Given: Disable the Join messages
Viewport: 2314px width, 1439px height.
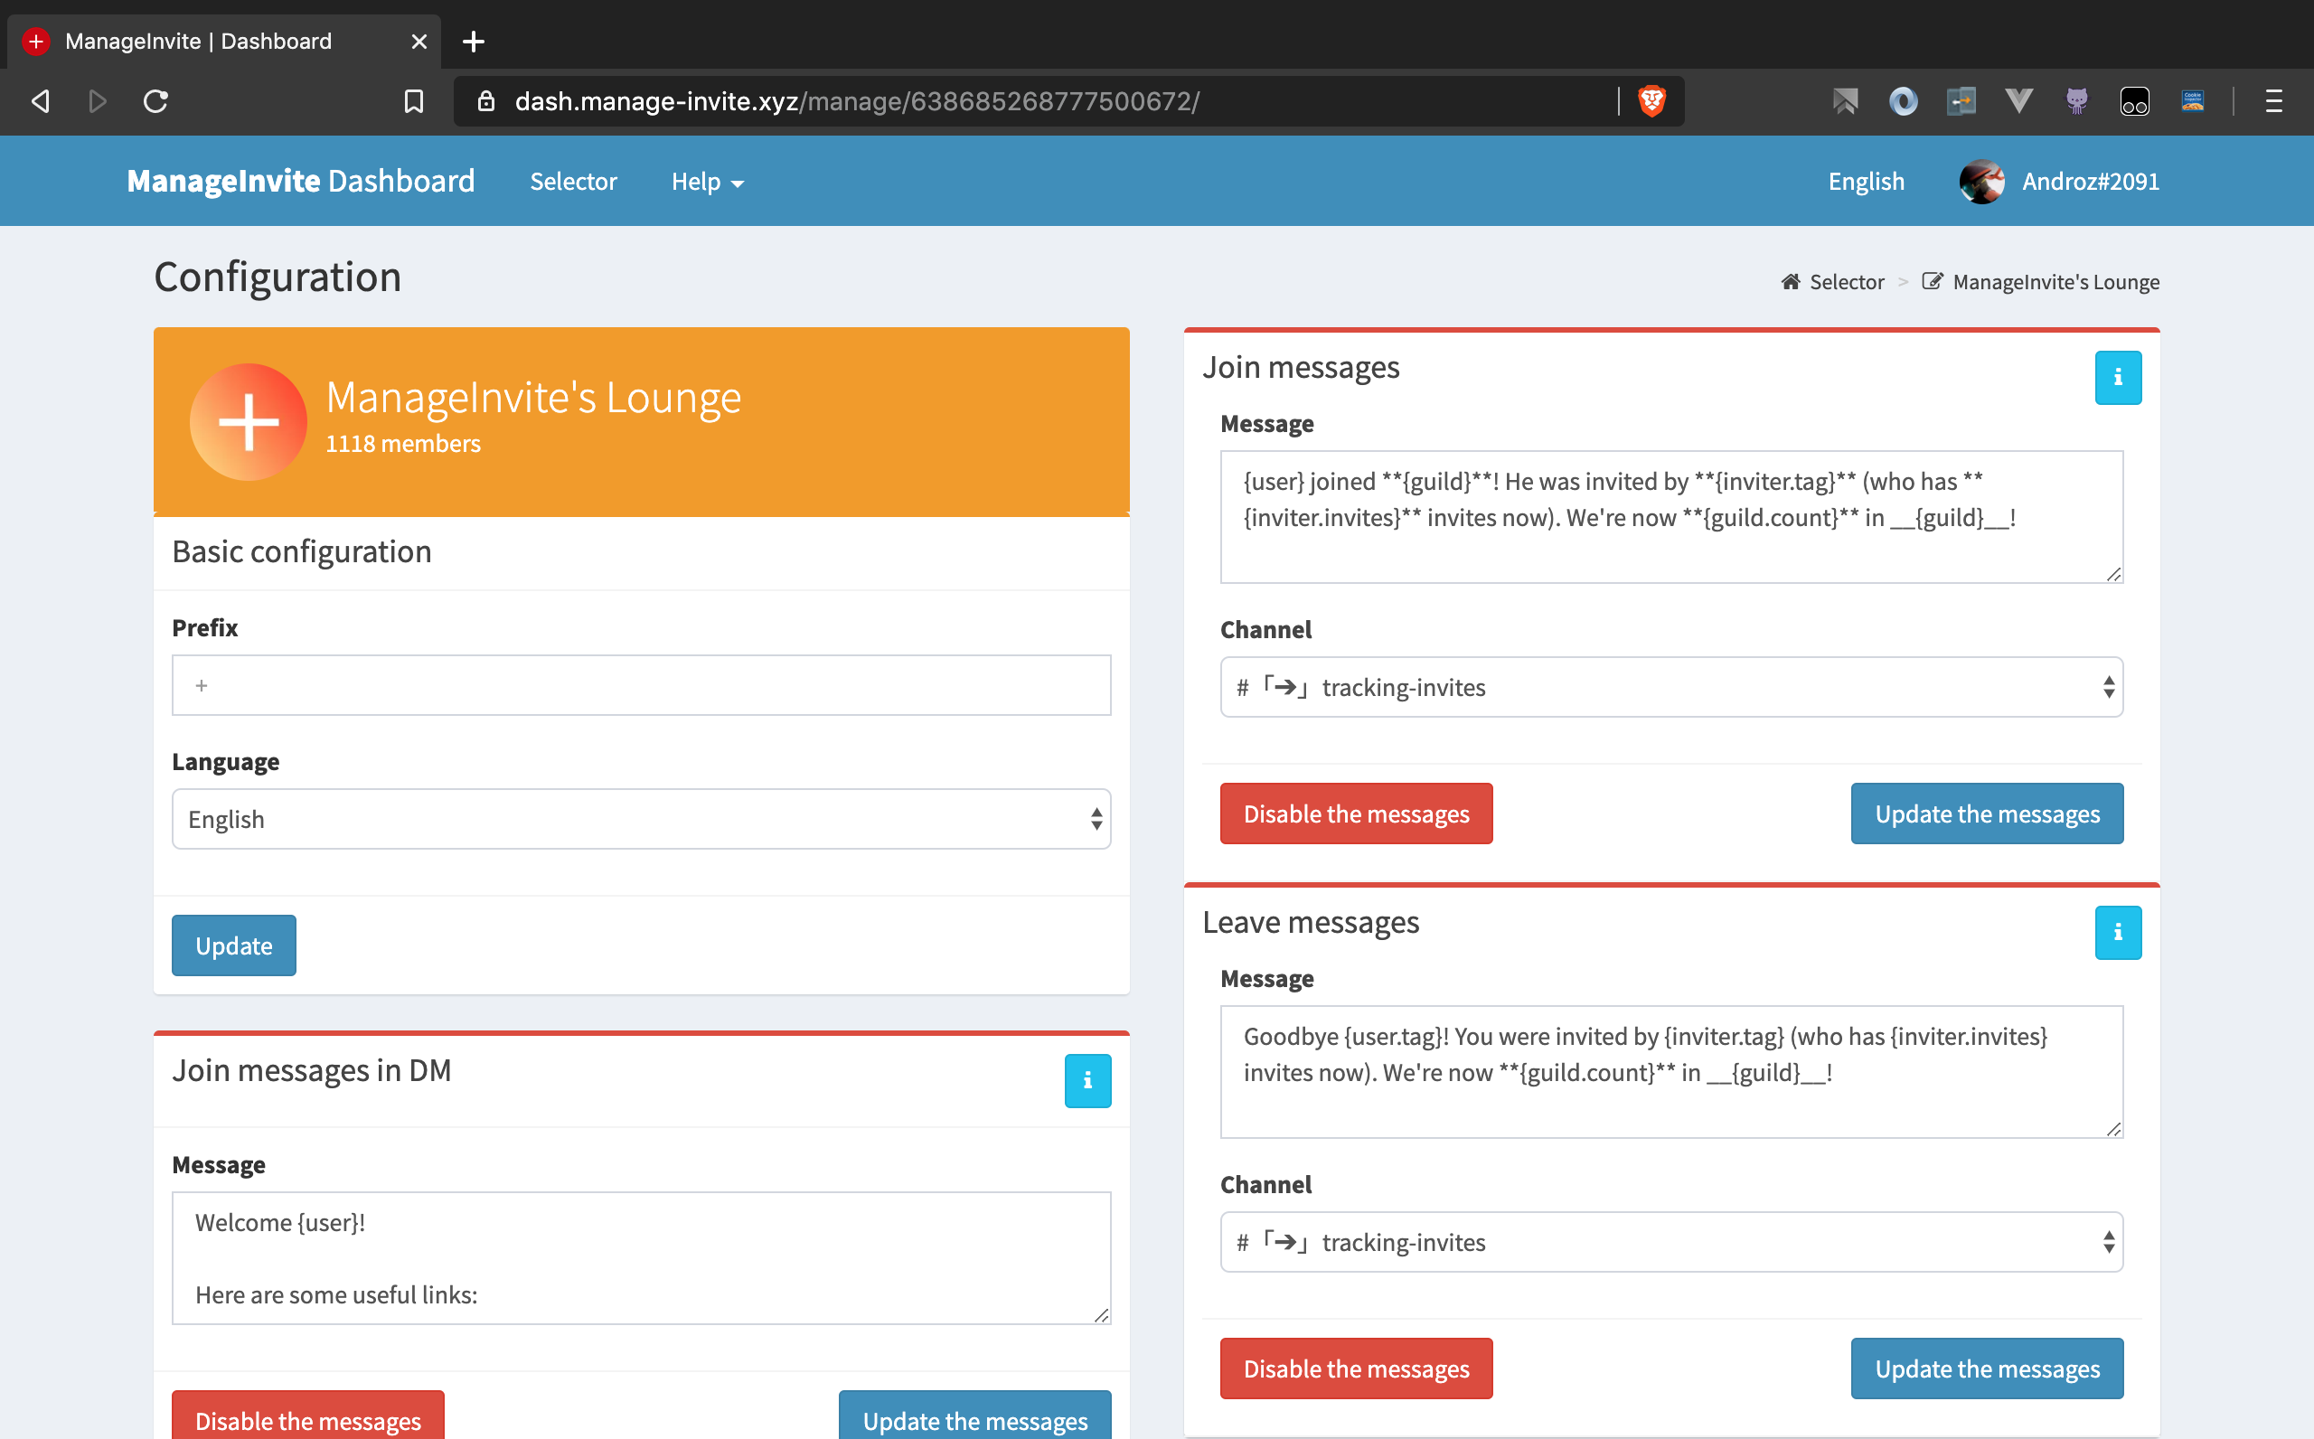Looking at the screenshot, I should pos(1355,814).
